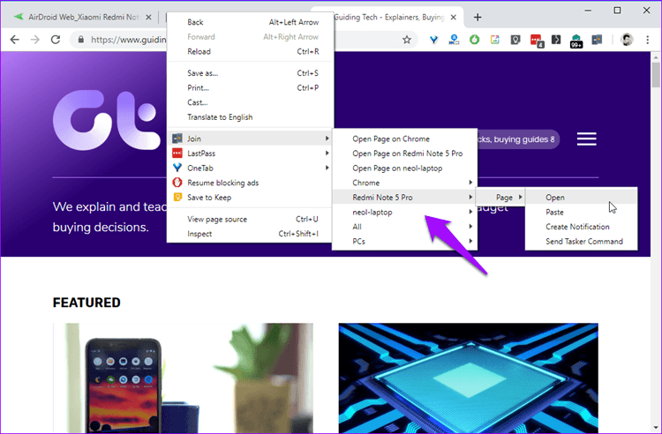This screenshot has height=434, width=662.
Task: Bookmark this page with the star icon
Action: 407,40
